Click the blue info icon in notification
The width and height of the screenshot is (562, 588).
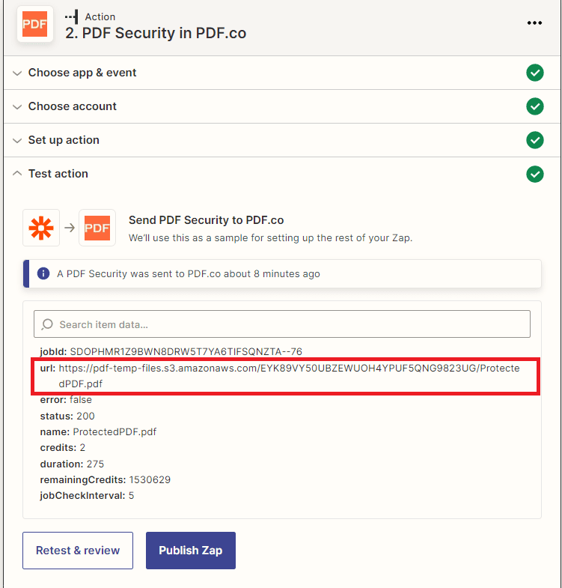tap(43, 273)
